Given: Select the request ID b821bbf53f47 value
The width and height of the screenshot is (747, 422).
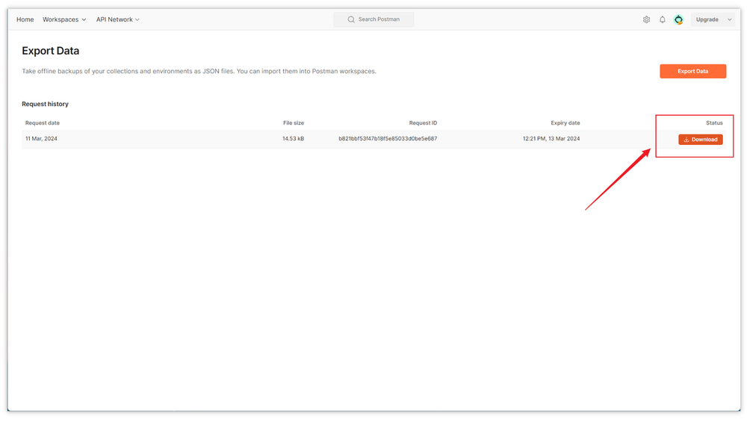Looking at the screenshot, I should [388, 139].
